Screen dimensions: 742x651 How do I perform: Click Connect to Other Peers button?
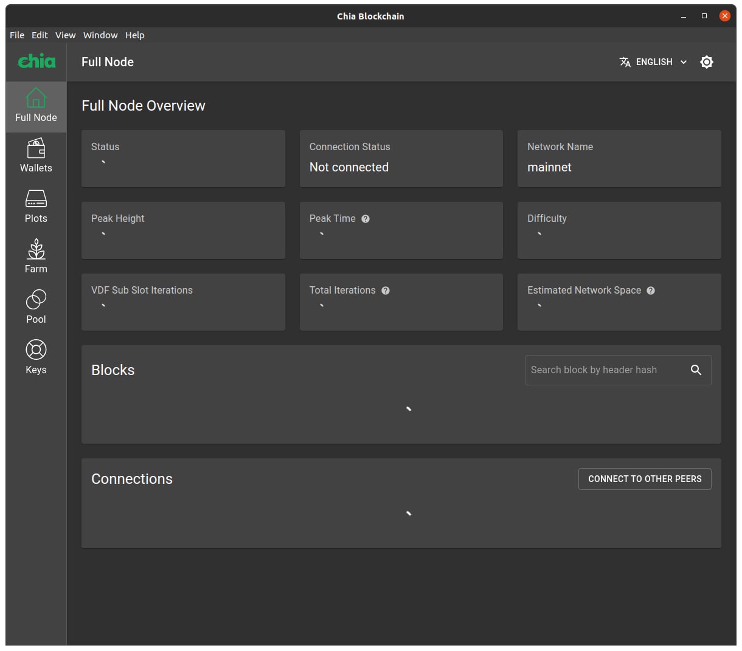[645, 479]
